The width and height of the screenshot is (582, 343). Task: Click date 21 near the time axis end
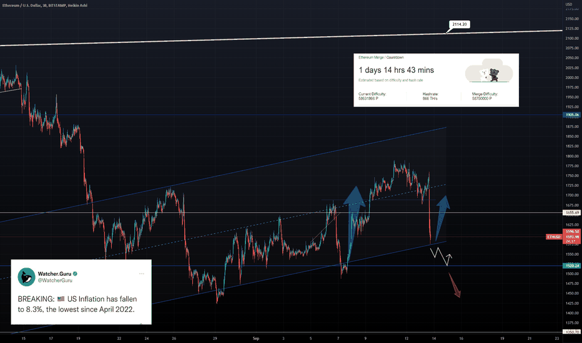pos(530,339)
